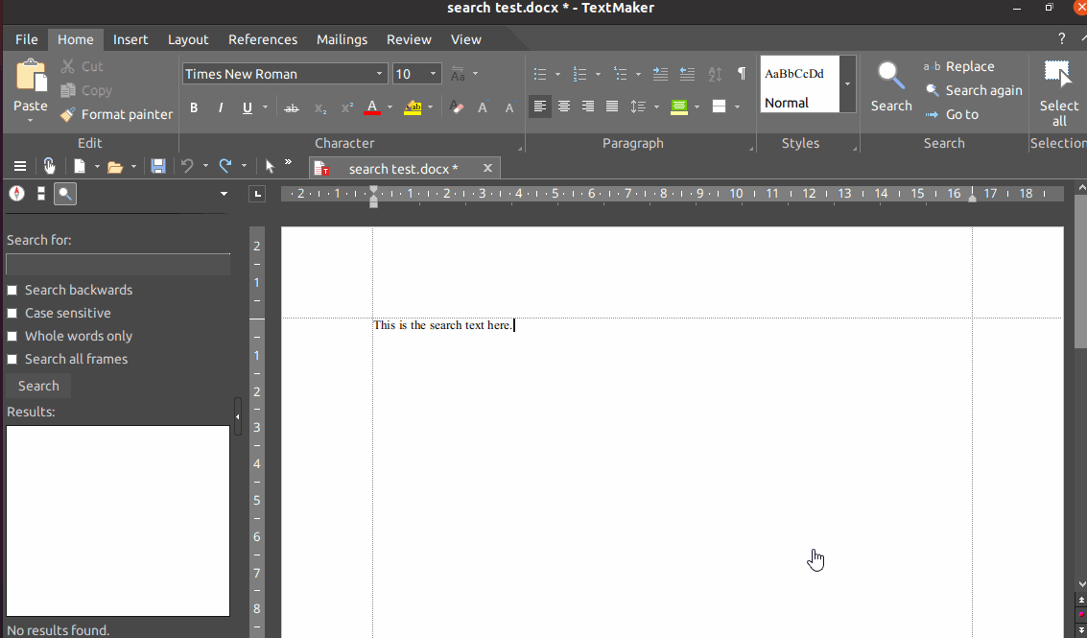
Task: Click Replace in the Search group
Action: tap(969, 66)
